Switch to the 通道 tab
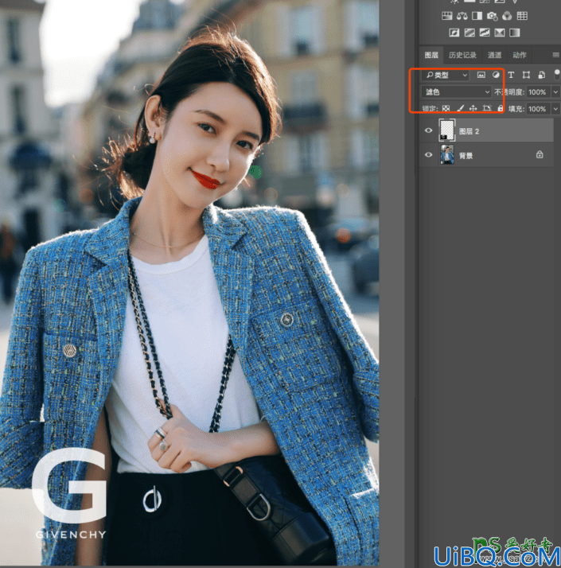 pos(494,55)
